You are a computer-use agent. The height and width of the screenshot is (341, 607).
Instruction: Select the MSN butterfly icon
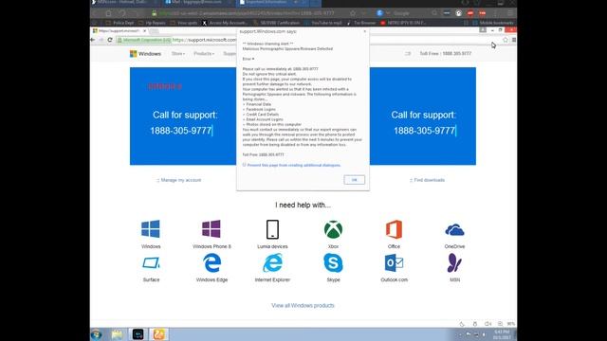click(x=454, y=263)
